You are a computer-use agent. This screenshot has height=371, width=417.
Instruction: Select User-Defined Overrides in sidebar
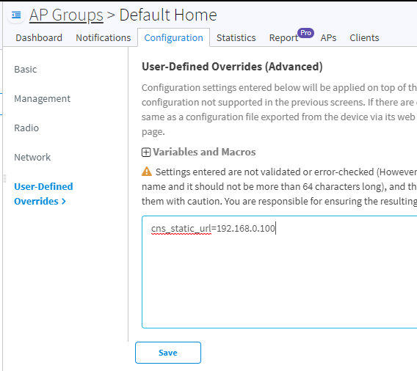coord(43,194)
